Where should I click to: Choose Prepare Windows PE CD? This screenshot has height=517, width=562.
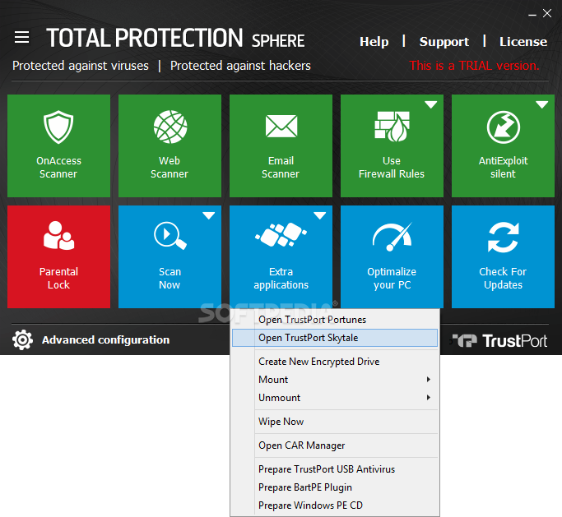(335, 505)
